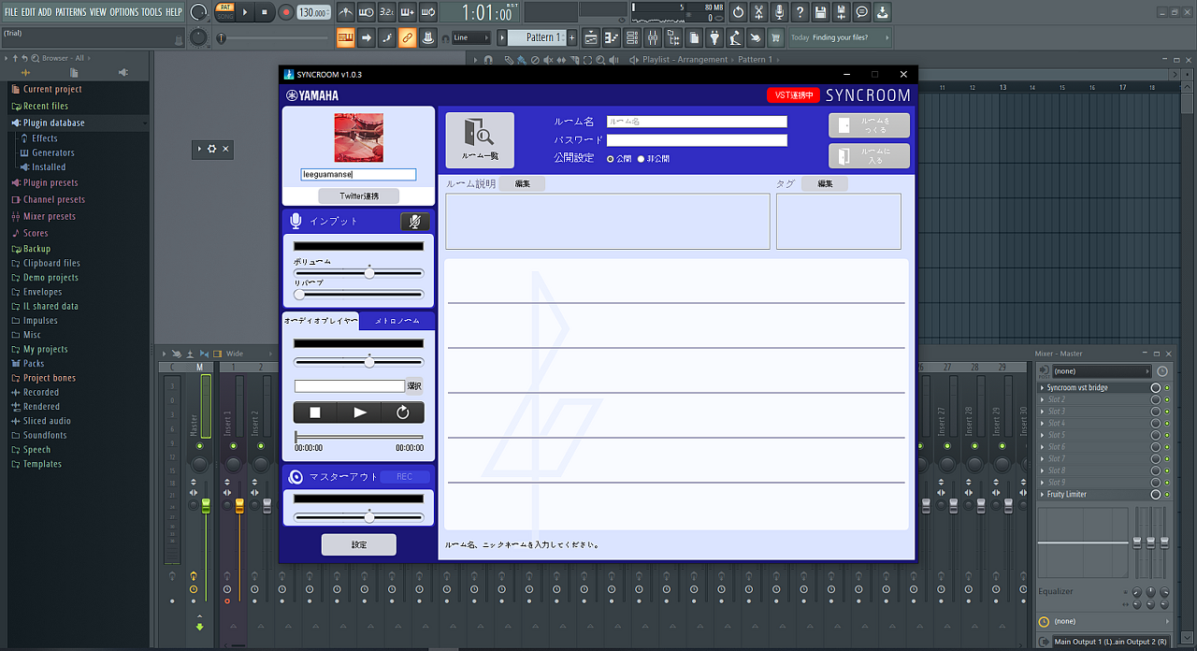Screen dimensions: 1197x651
Task: Open the snap 'Line' dropdown
Action: 470,37
